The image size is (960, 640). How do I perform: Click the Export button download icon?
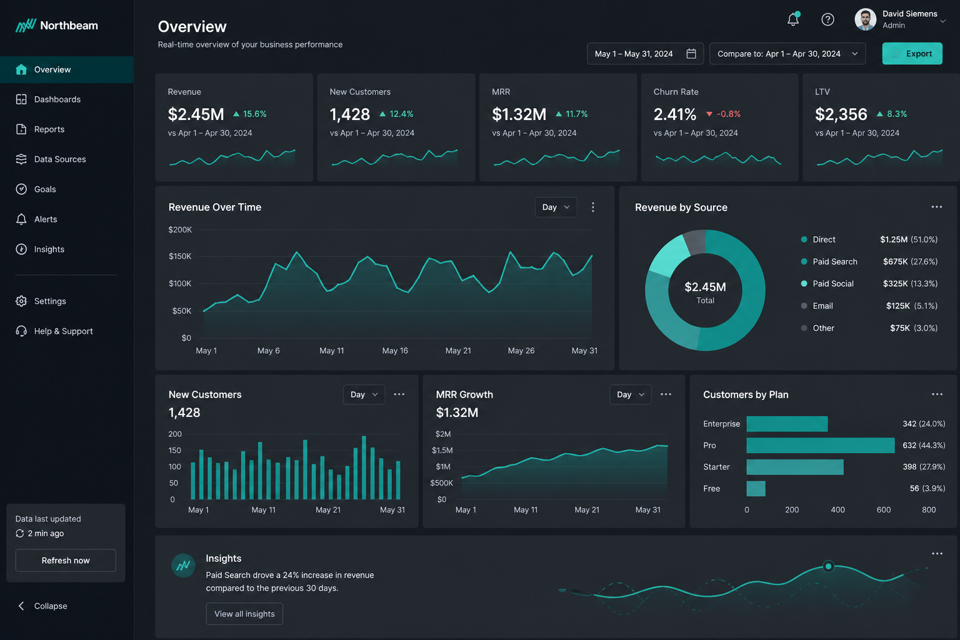895,54
